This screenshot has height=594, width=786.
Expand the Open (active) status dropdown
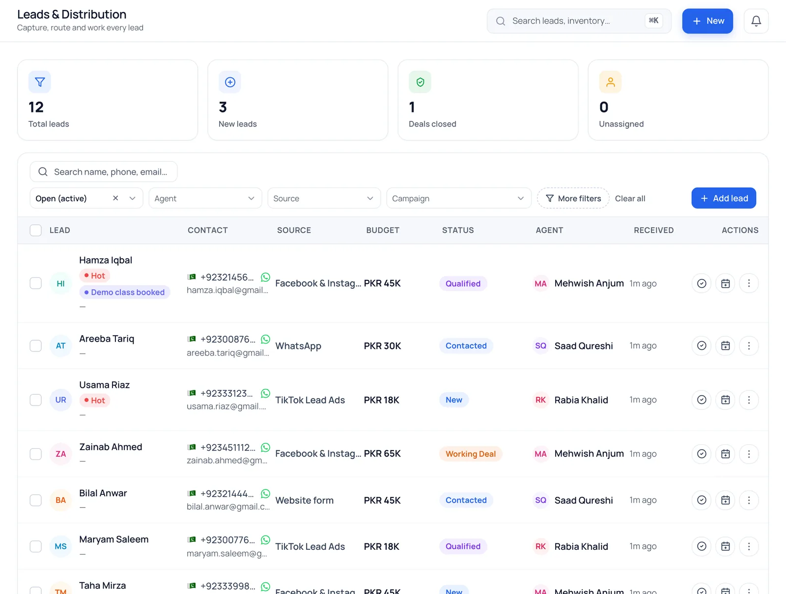coord(132,198)
